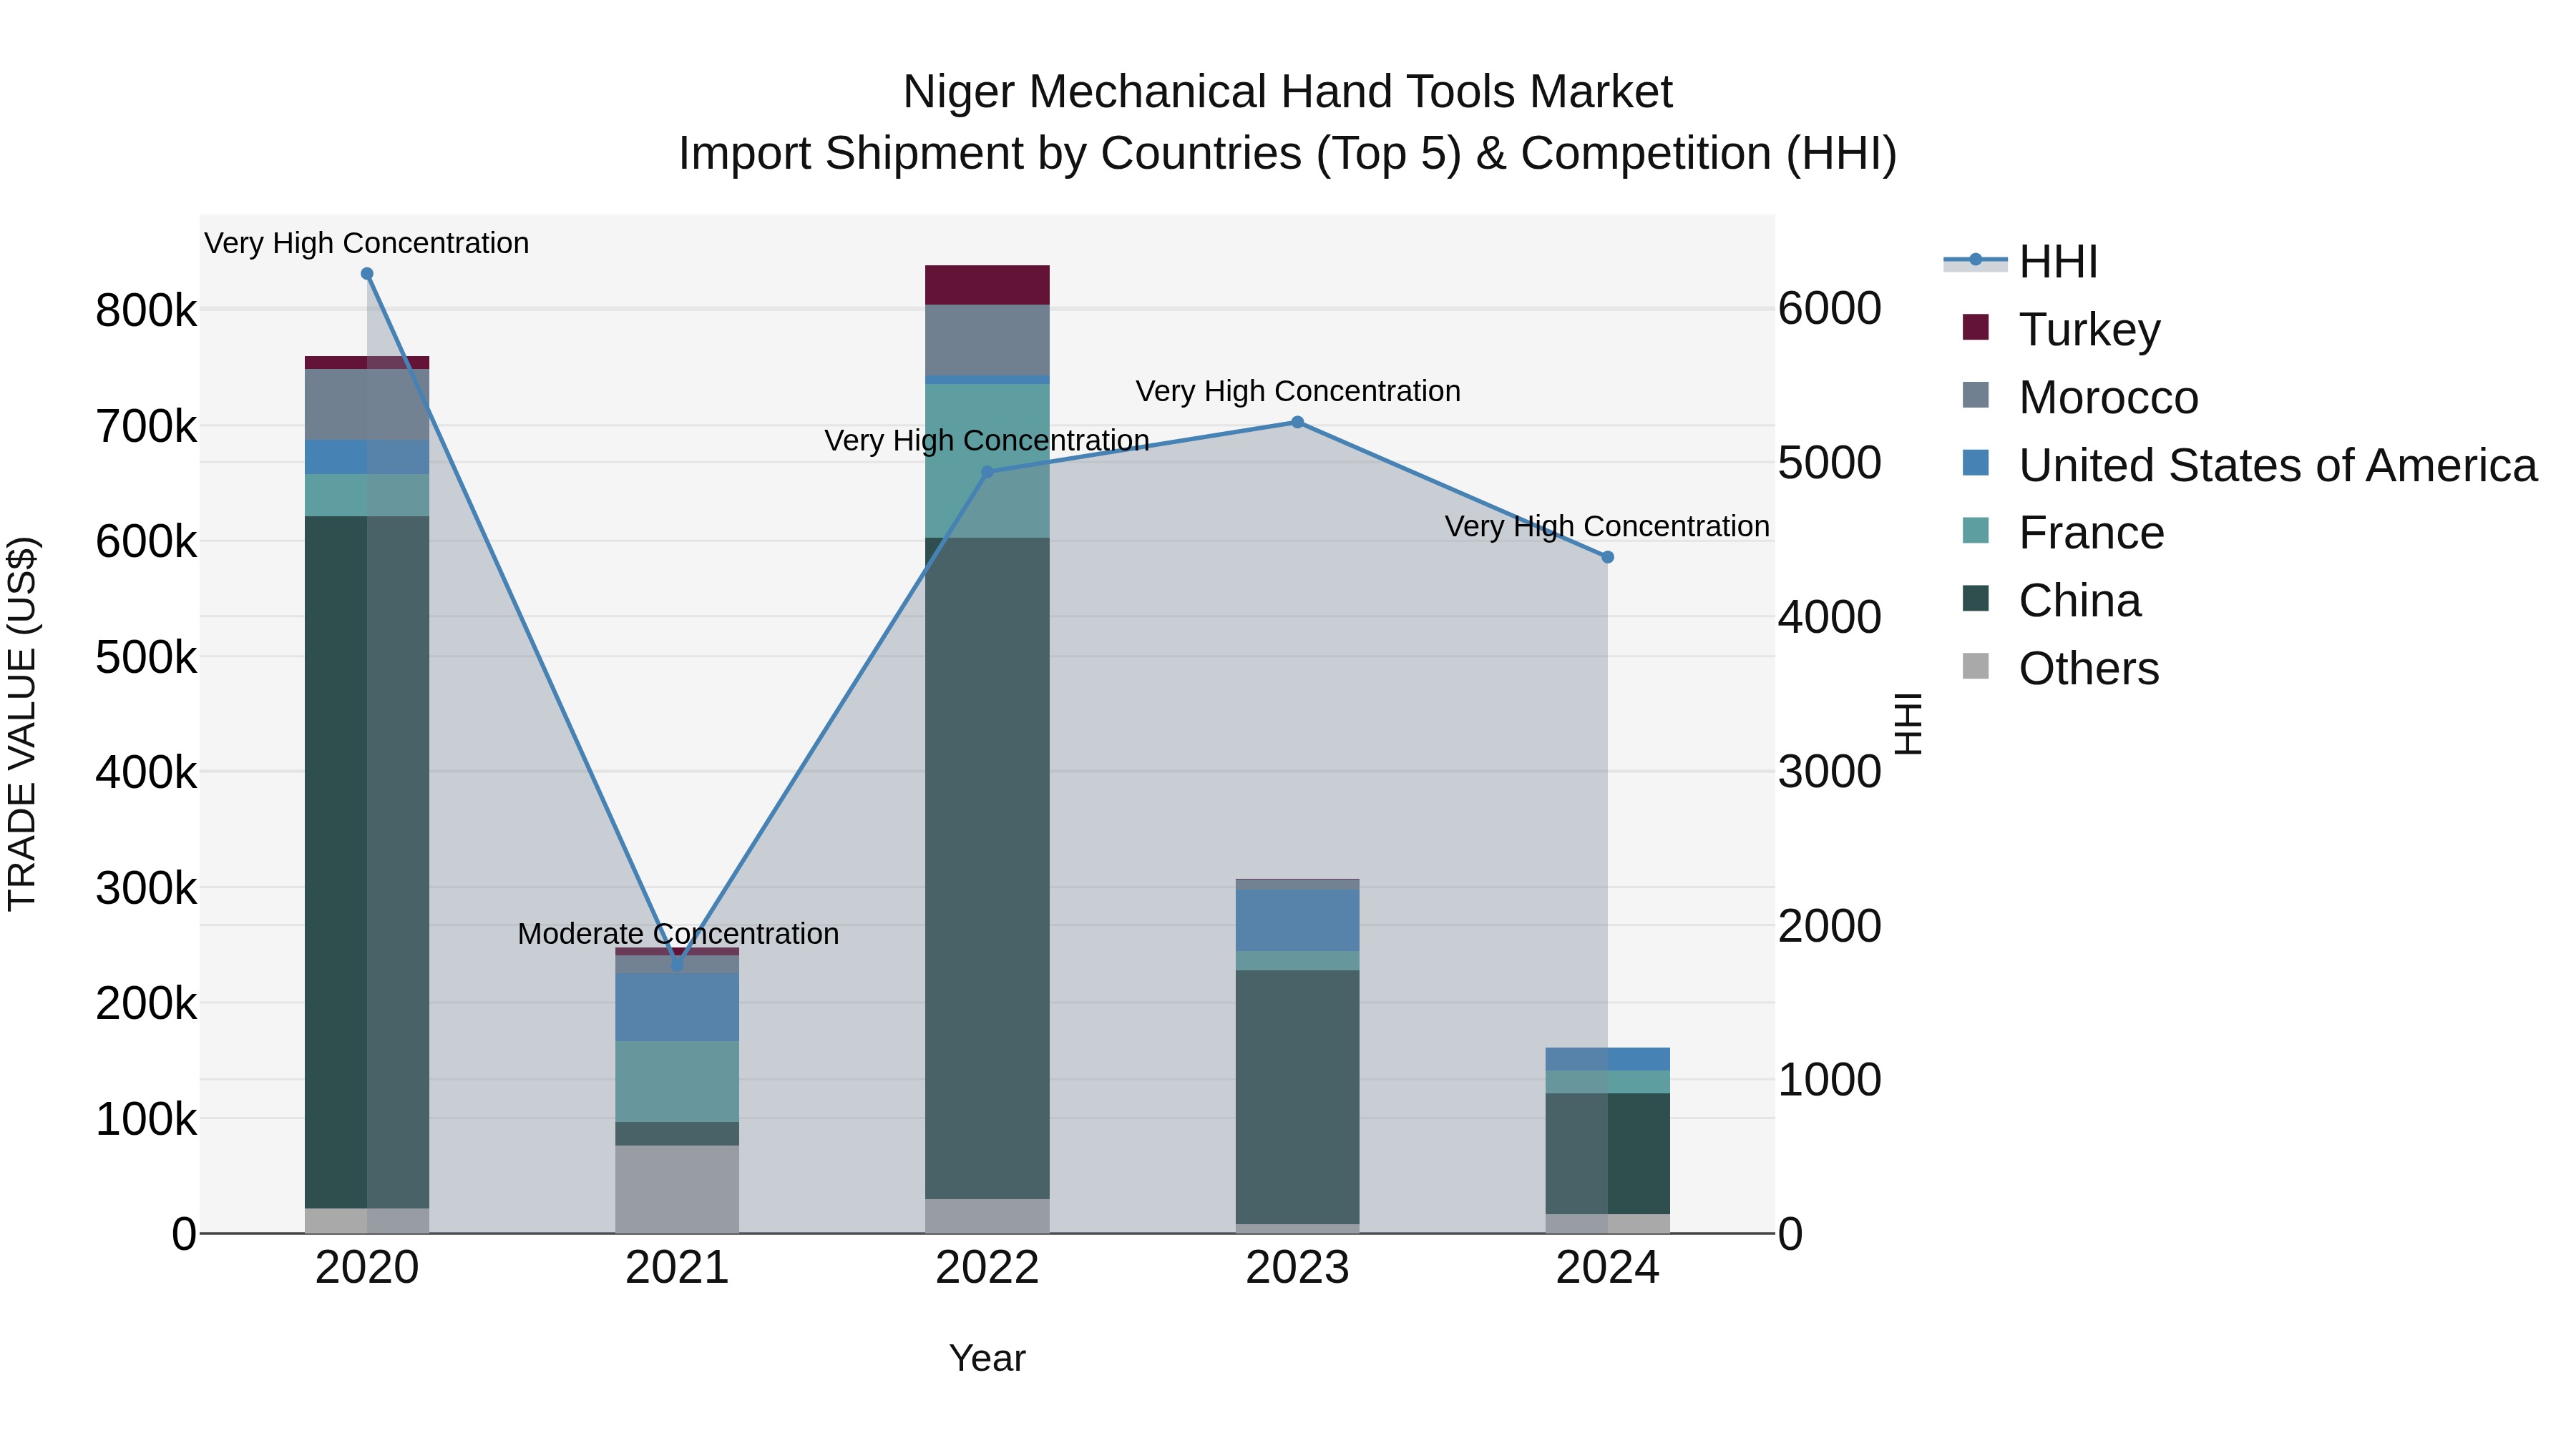
Task: Click the Morocco segment of the 2022 bar
Action: point(987,340)
